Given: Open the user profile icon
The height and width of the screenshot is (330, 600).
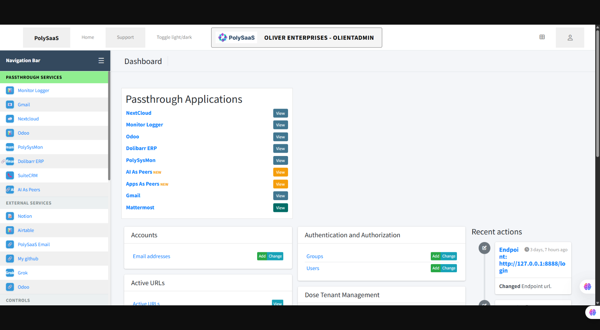Looking at the screenshot, I should coord(570,38).
